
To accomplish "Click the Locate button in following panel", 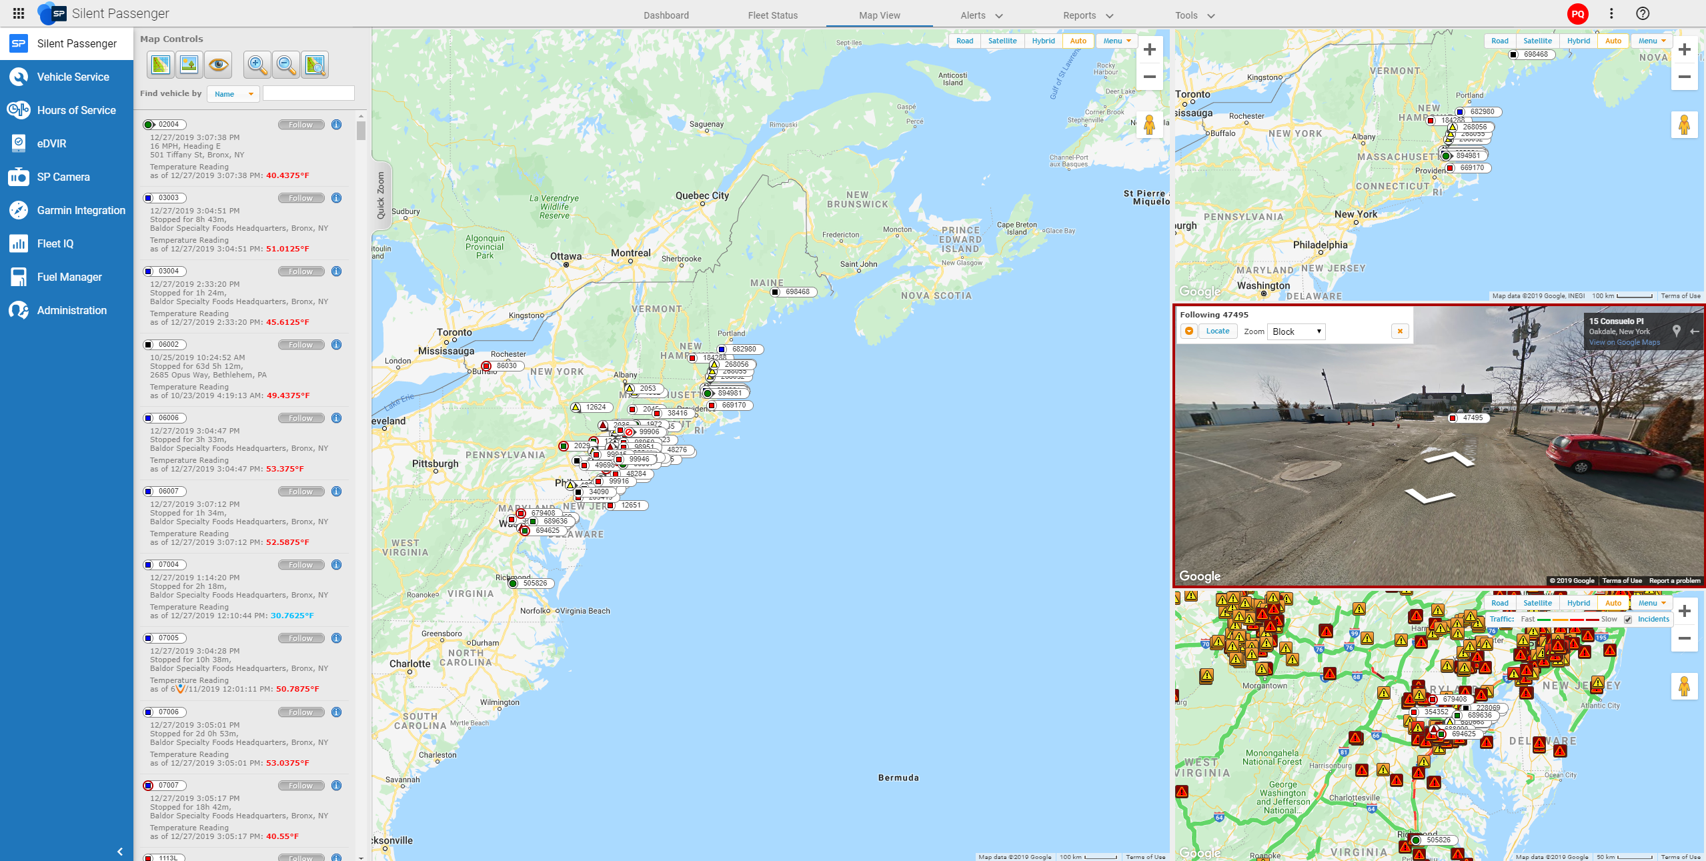I will pyautogui.click(x=1217, y=331).
